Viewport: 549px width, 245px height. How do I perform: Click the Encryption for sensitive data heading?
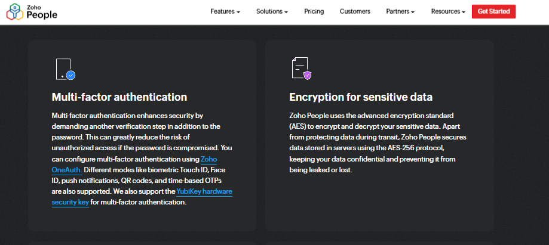click(361, 97)
